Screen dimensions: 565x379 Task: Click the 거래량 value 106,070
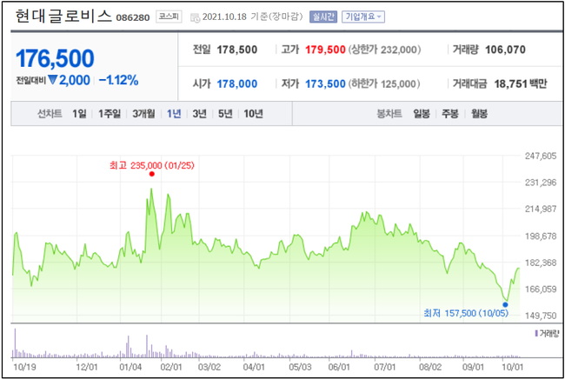(505, 50)
